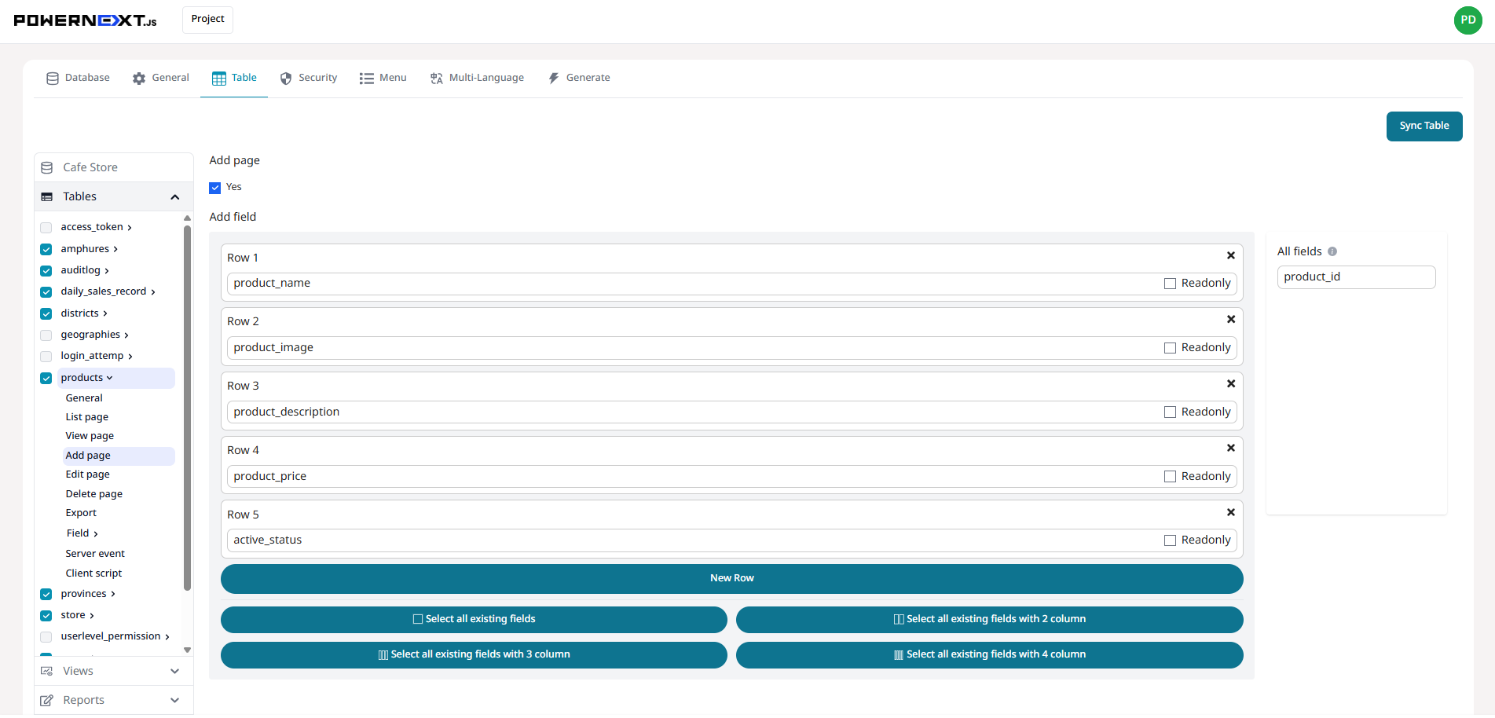Open Edit page under products

[88, 474]
